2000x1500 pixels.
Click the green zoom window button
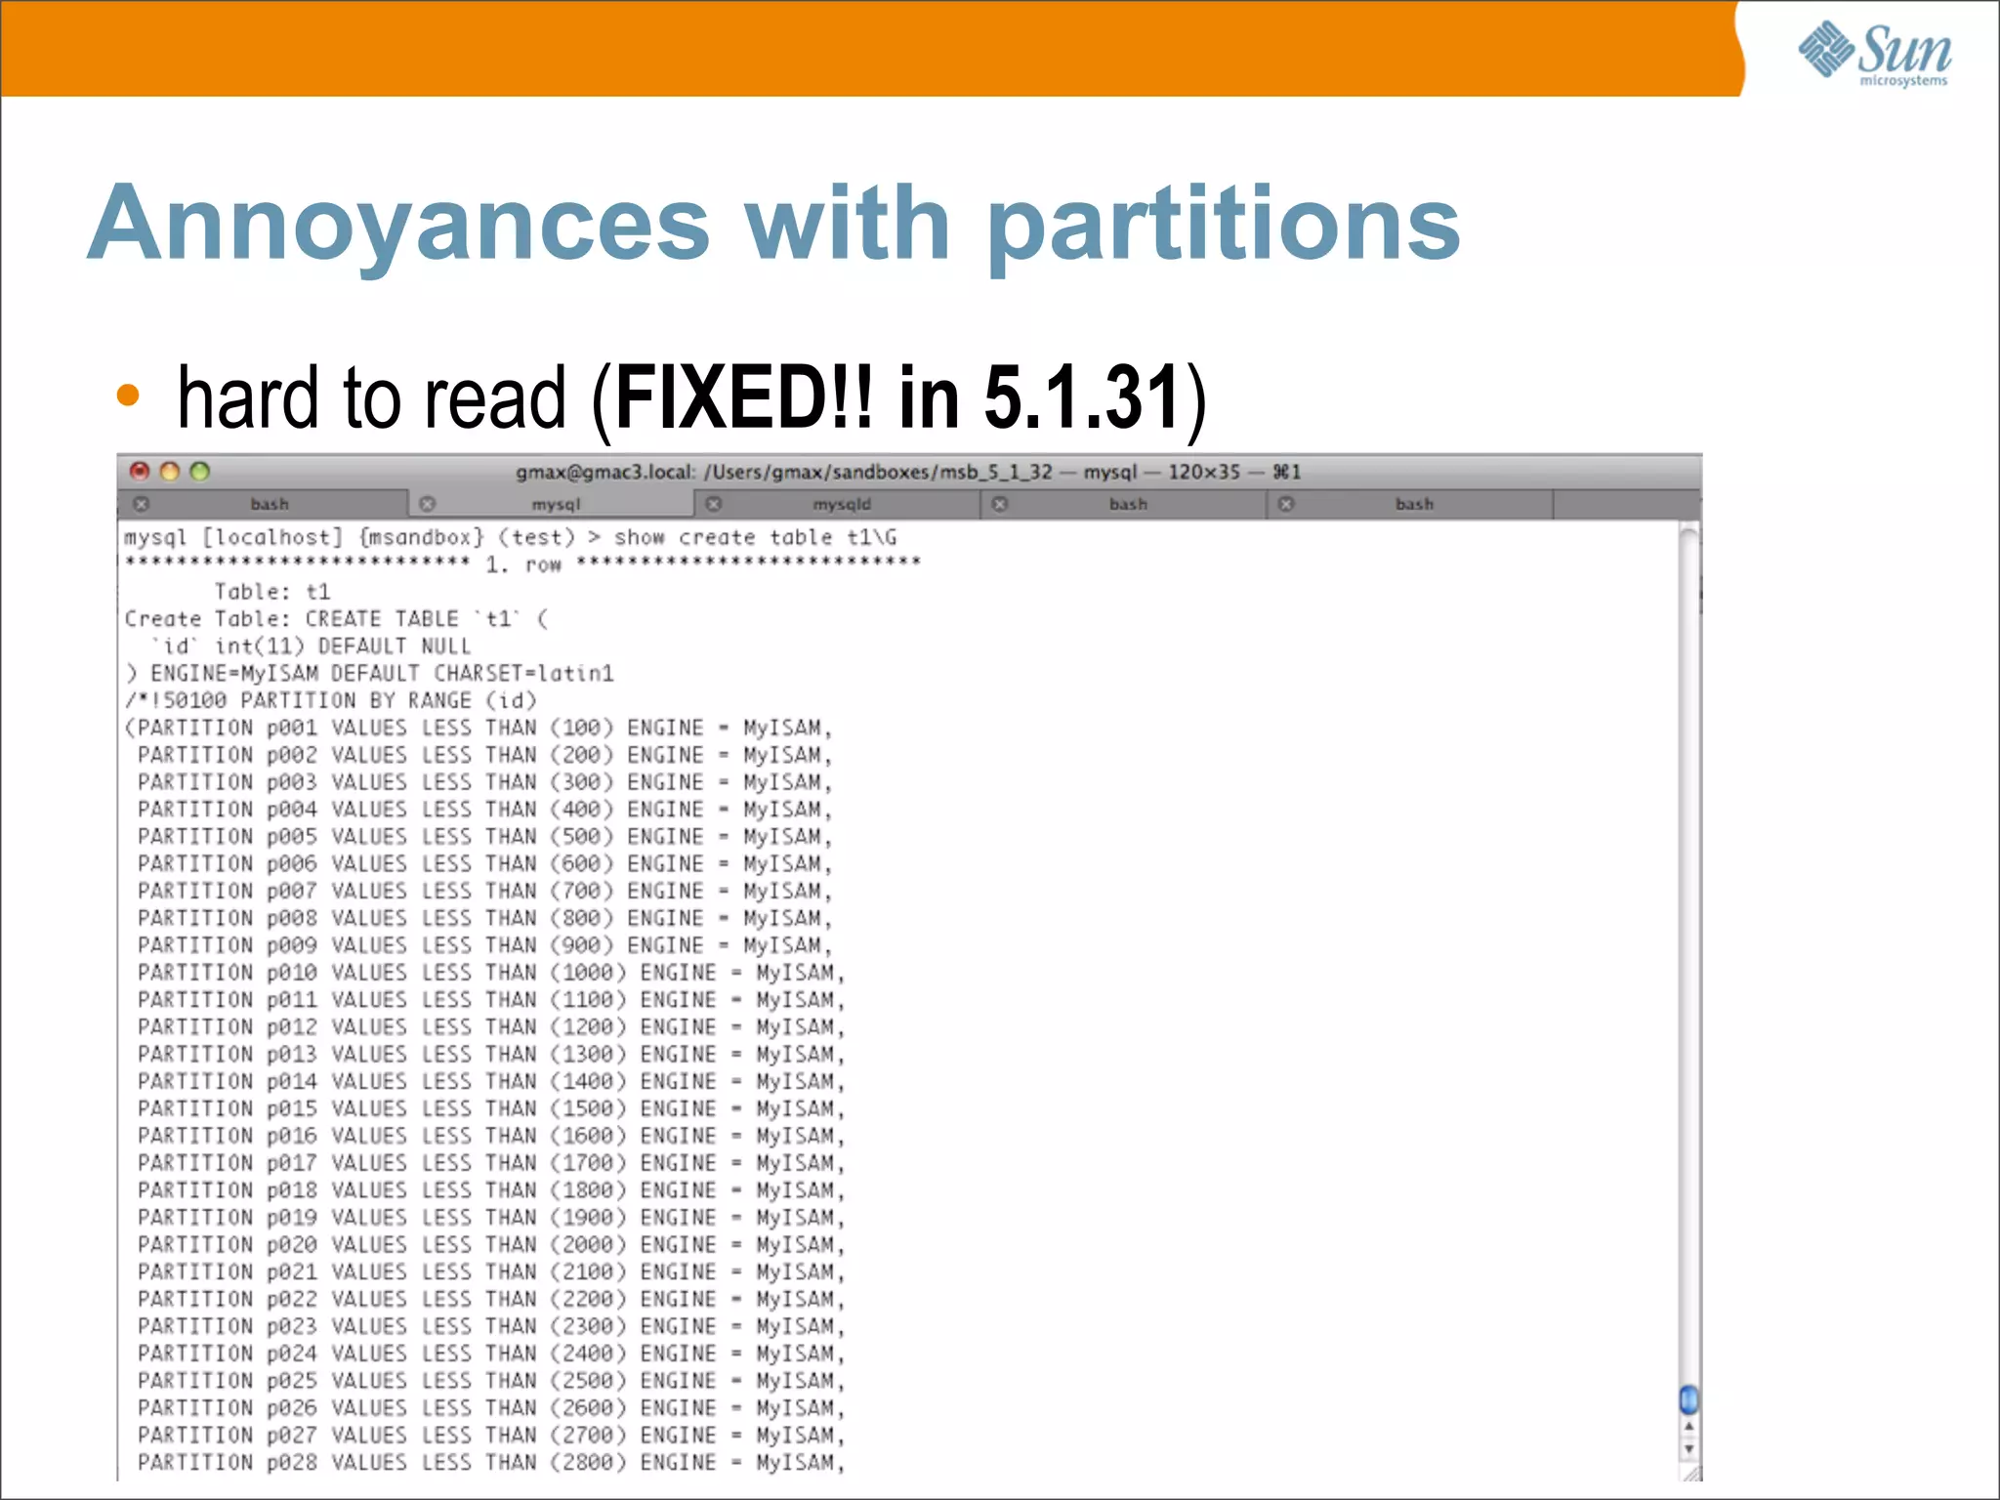coord(200,472)
